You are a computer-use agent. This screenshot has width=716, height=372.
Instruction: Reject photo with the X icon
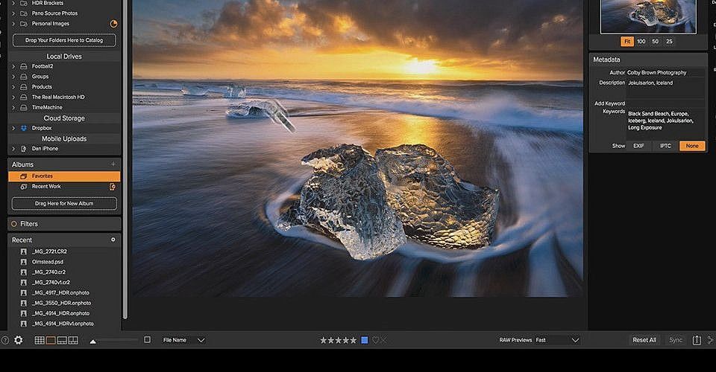pyautogui.click(x=383, y=340)
